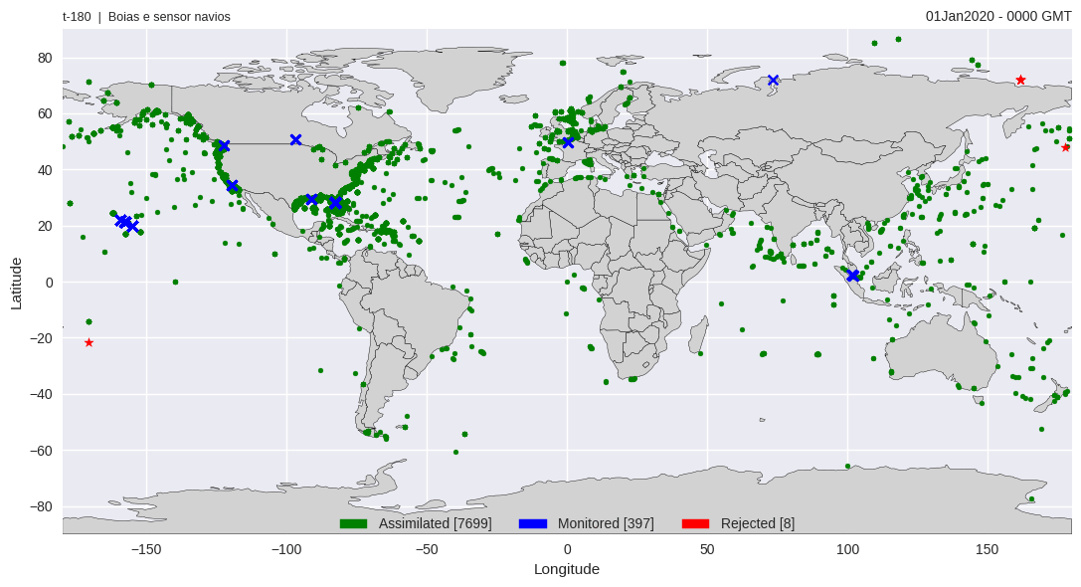Click the "Assimilated [7699]" legend label
This screenshot has width=1081, height=587.
click(435, 523)
